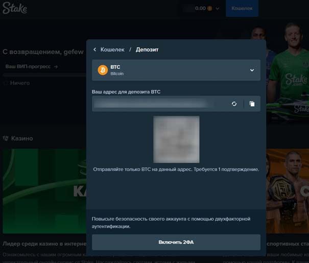Click the Казино section icon

pyautogui.click(x=6, y=138)
